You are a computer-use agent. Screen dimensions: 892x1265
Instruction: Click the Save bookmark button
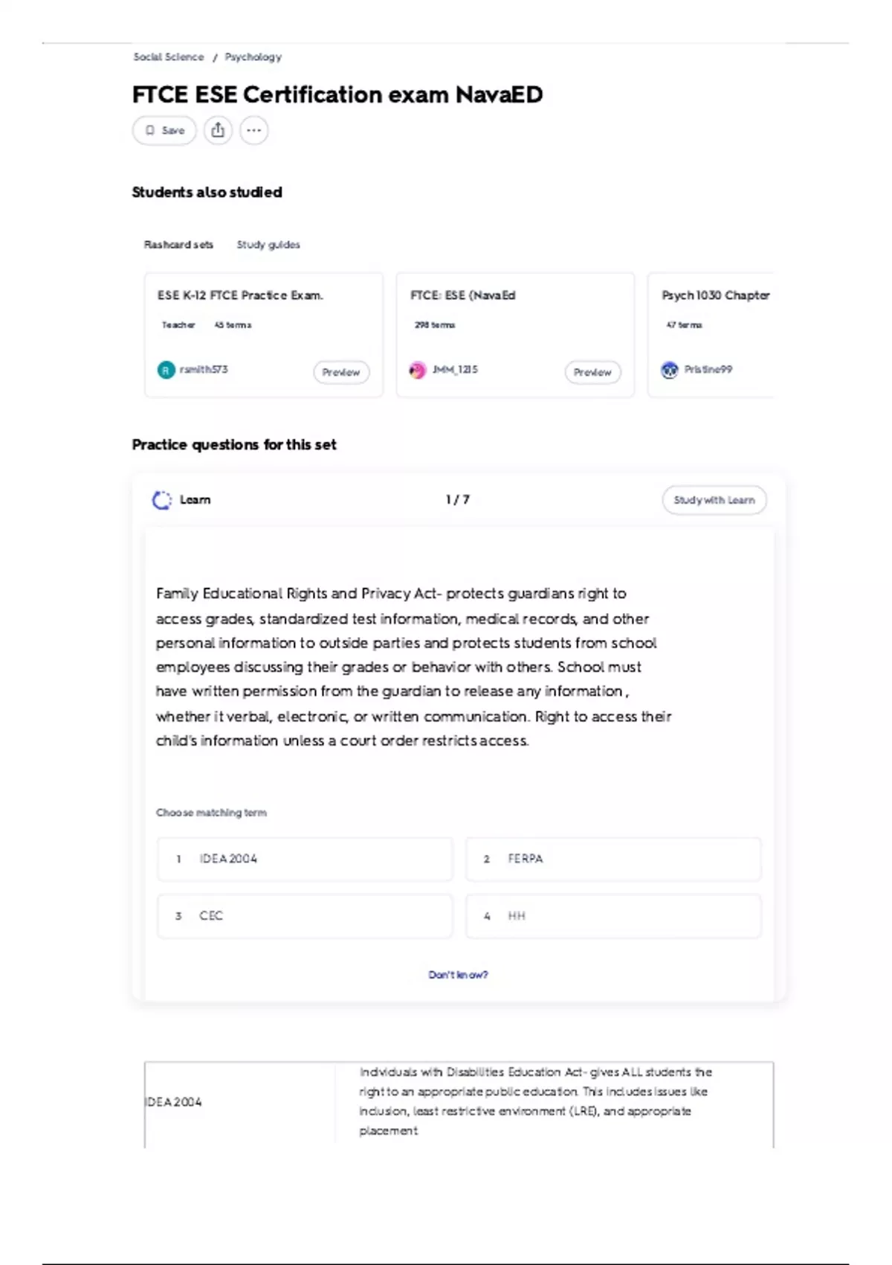[x=164, y=130]
